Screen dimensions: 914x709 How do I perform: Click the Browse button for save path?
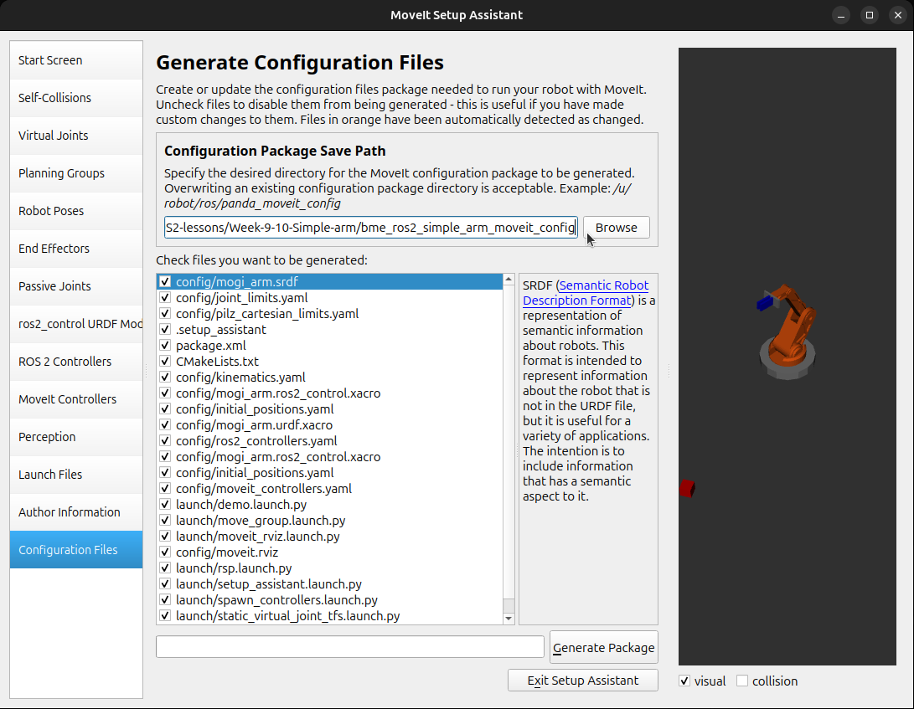pyautogui.click(x=616, y=227)
